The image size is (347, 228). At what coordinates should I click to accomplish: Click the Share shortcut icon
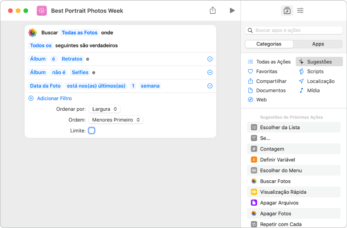click(213, 10)
